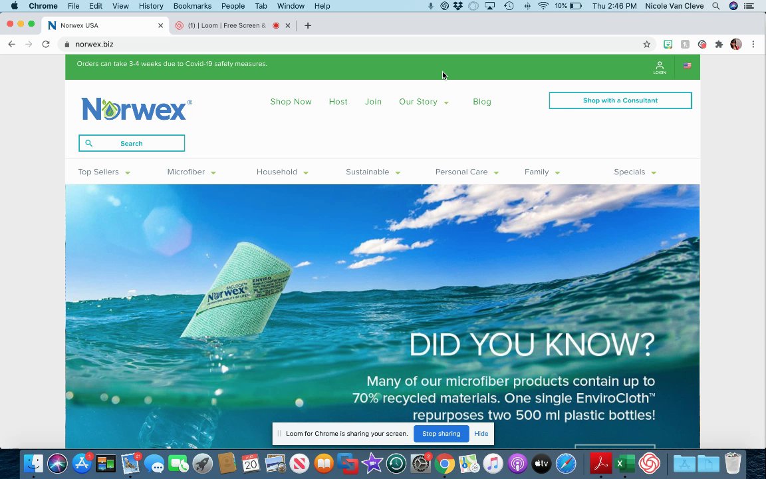Open a new tab with plus button
The height and width of the screenshot is (479, 766).
pyautogui.click(x=308, y=25)
